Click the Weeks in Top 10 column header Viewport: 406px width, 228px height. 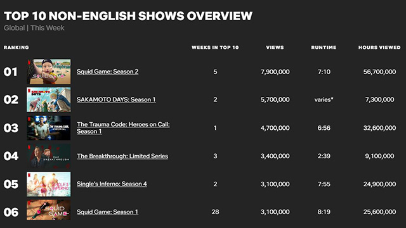[215, 47]
